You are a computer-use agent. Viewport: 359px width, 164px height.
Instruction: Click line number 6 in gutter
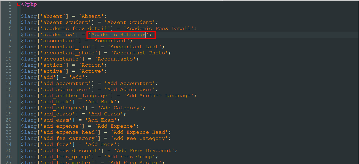10,34
